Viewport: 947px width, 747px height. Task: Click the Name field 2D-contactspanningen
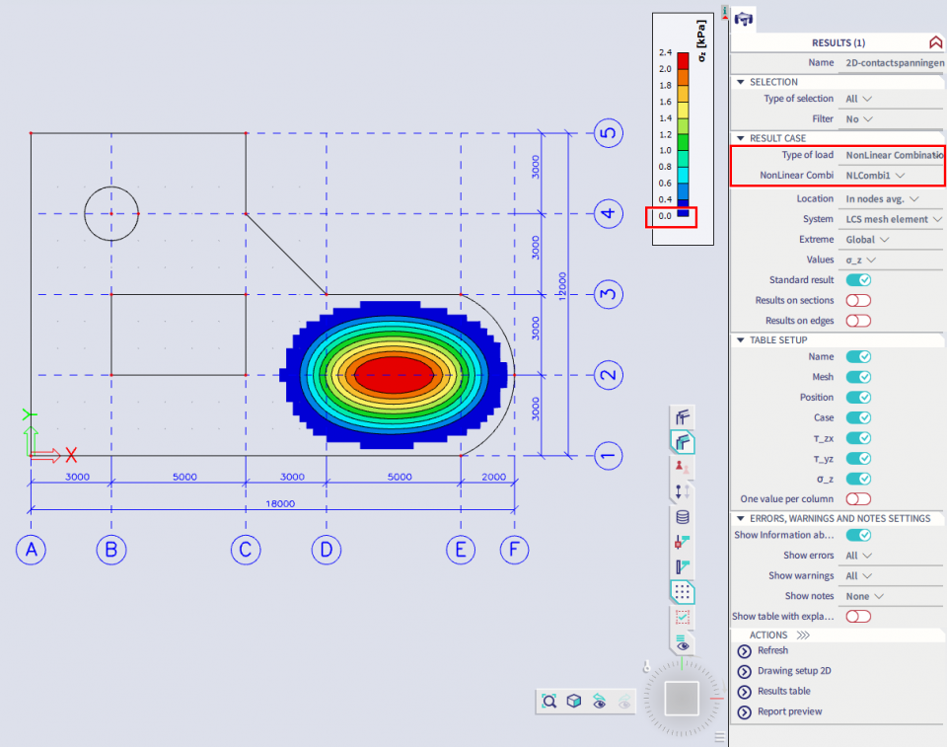coord(893,63)
